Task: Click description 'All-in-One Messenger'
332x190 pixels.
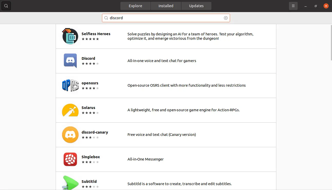Action: [145, 159]
